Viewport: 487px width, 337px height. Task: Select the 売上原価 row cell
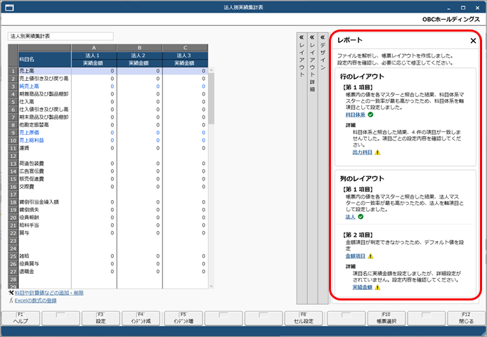45,133
